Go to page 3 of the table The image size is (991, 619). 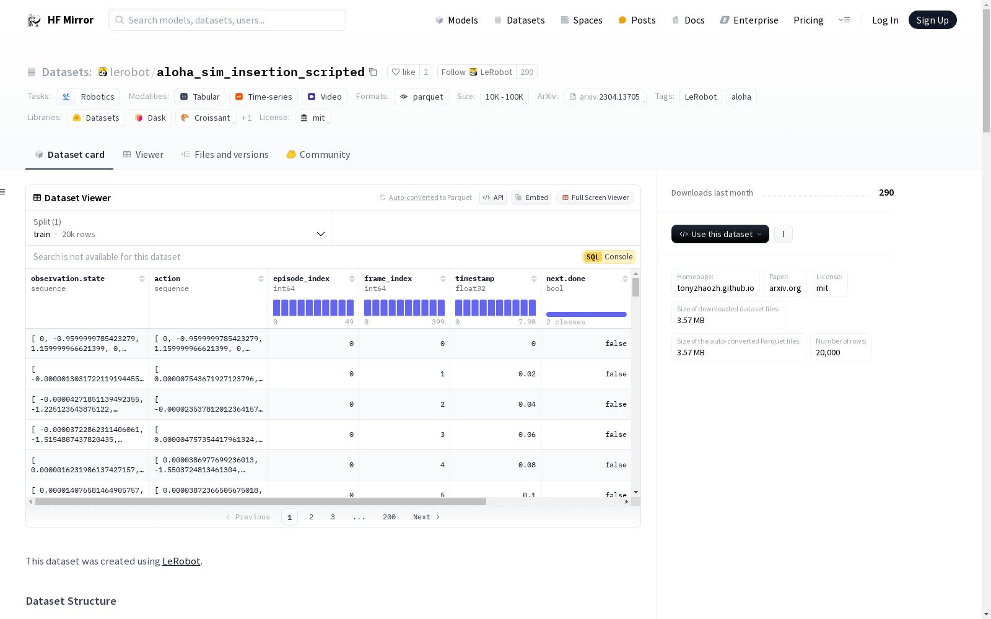(333, 517)
